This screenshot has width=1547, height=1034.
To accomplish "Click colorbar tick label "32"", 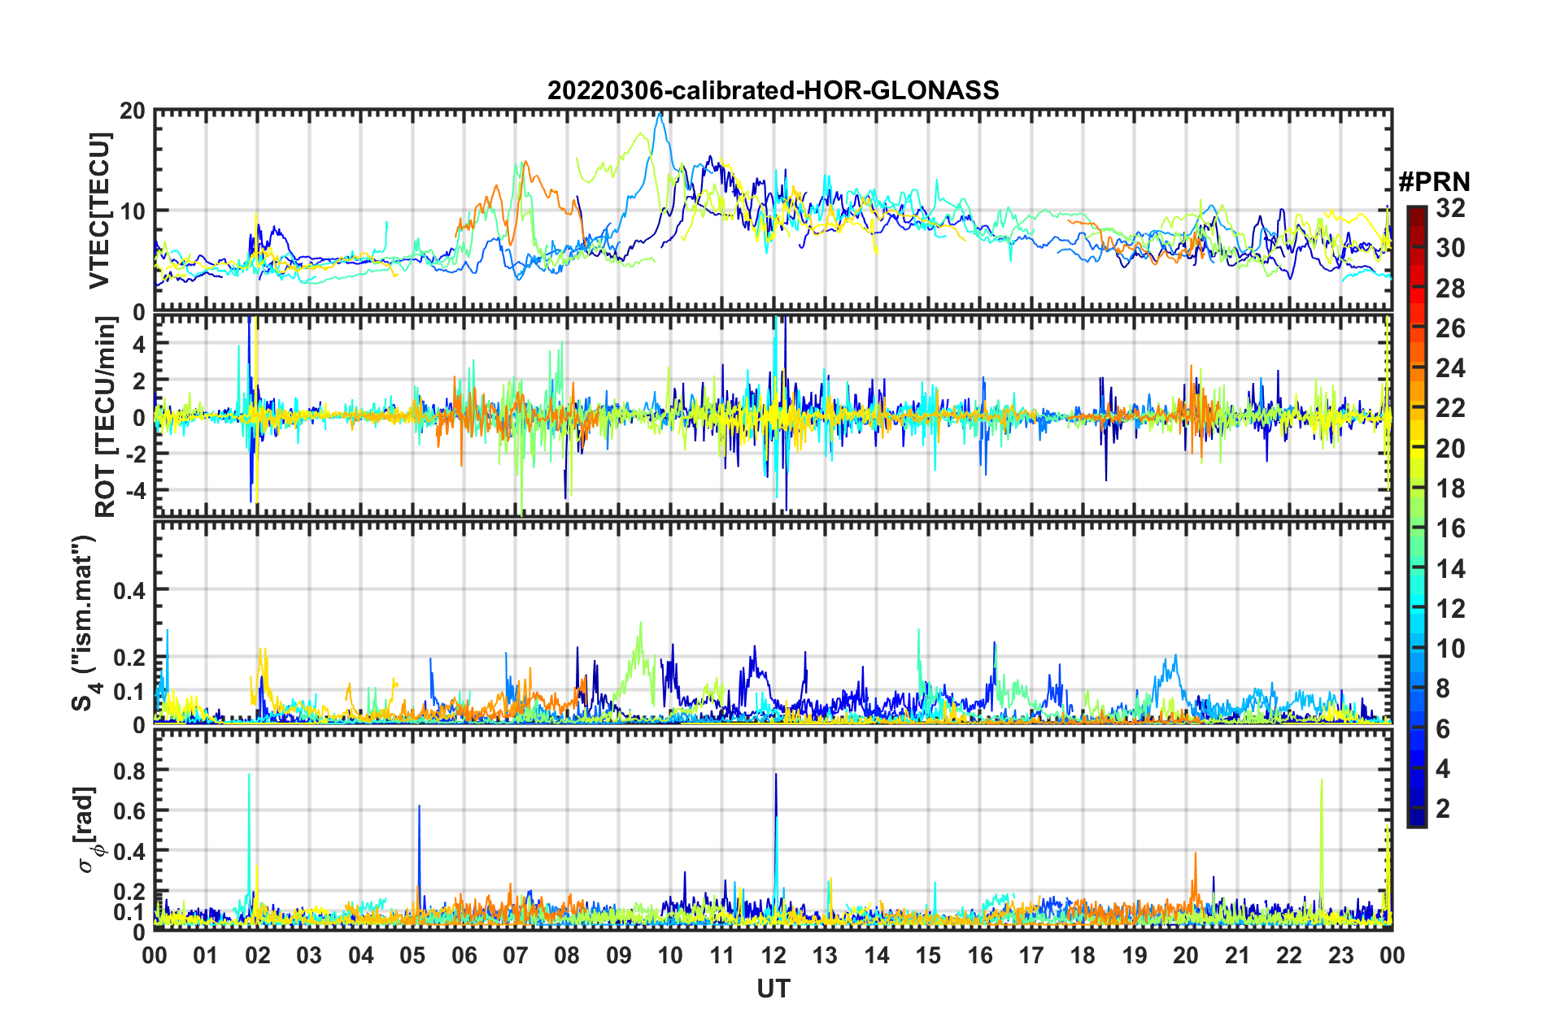I will pos(1450,208).
